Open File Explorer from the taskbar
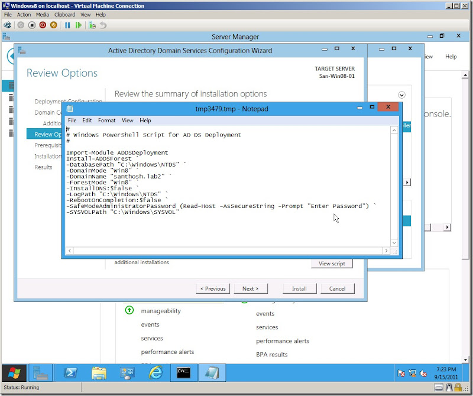This screenshot has width=473, height=396. pos(98,372)
